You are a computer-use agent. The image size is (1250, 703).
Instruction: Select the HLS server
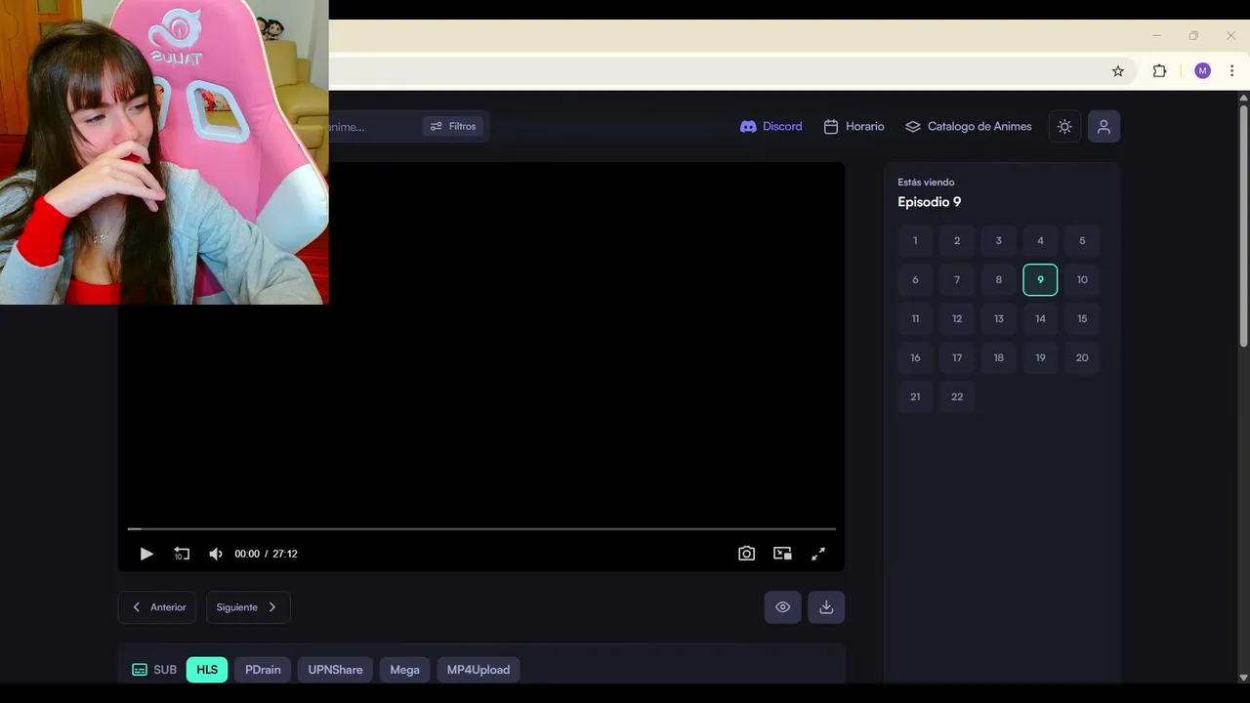click(207, 670)
